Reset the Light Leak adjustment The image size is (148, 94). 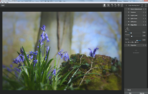click(x=143, y=15)
